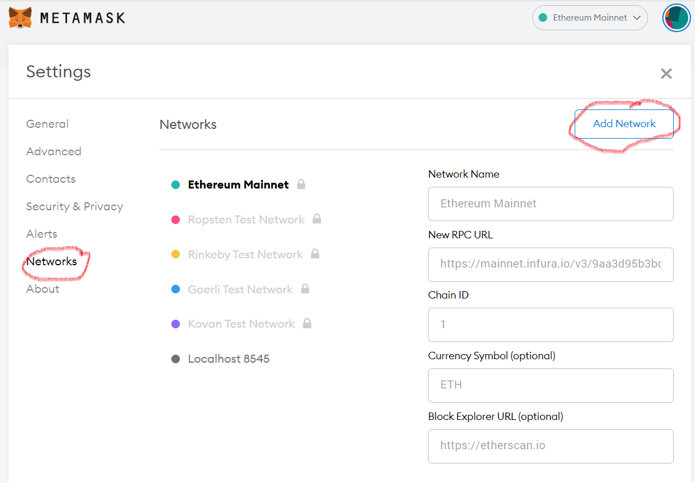Click the Block Explorer URL input field
The height and width of the screenshot is (483, 695).
click(x=551, y=446)
